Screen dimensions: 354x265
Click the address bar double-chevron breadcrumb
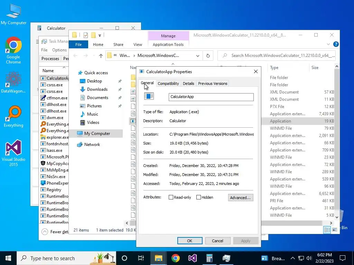coord(115,55)
